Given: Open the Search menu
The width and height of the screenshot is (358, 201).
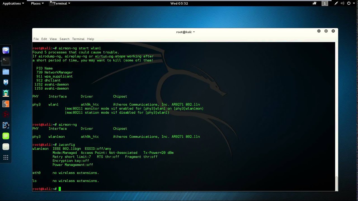Looking at the screenshot, I should [x=64, y=39].
